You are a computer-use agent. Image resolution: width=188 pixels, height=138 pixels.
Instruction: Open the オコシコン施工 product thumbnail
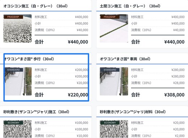[17, 29]
